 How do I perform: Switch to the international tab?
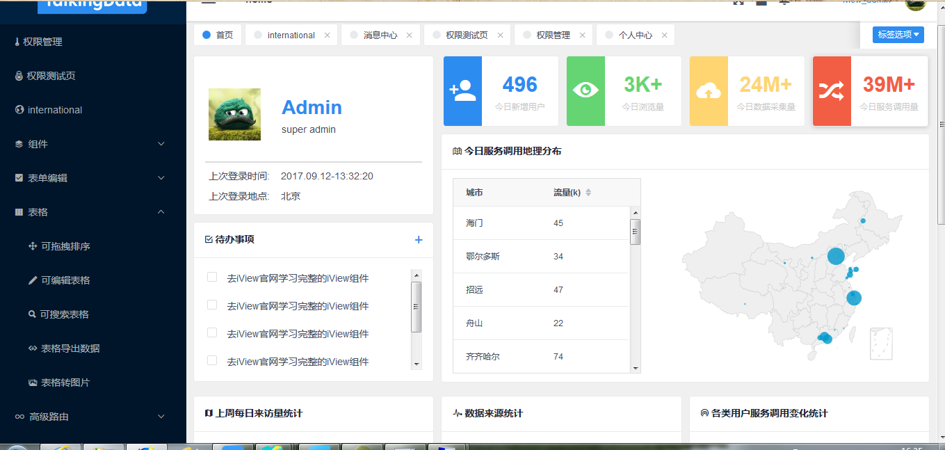click(x=291, y=35)
